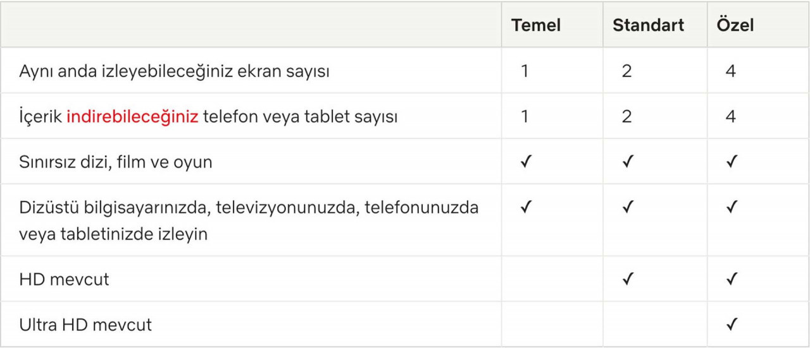The width and height of the screenshot is (810, 348).
Task: Click the 'HD mevcut' row label
Action: (x=64, y=279)
